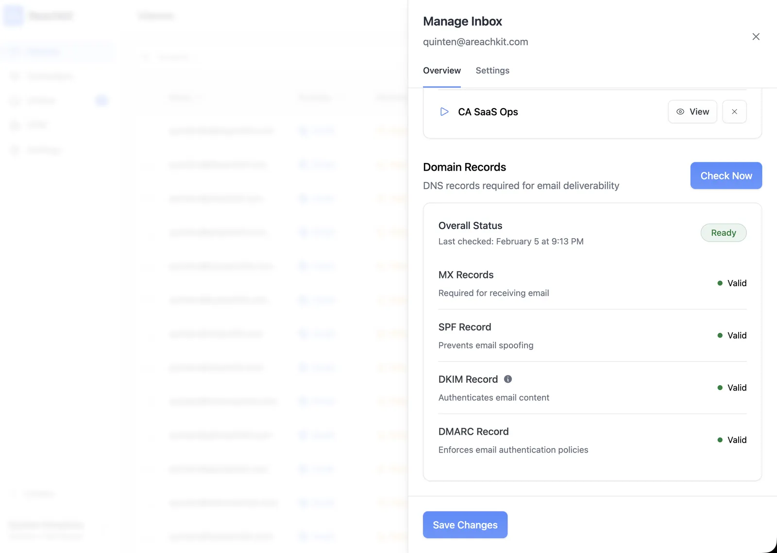777x553 pixels.
Task: Click the DMARC Record Valid status
Action: [x=732, y=440]
